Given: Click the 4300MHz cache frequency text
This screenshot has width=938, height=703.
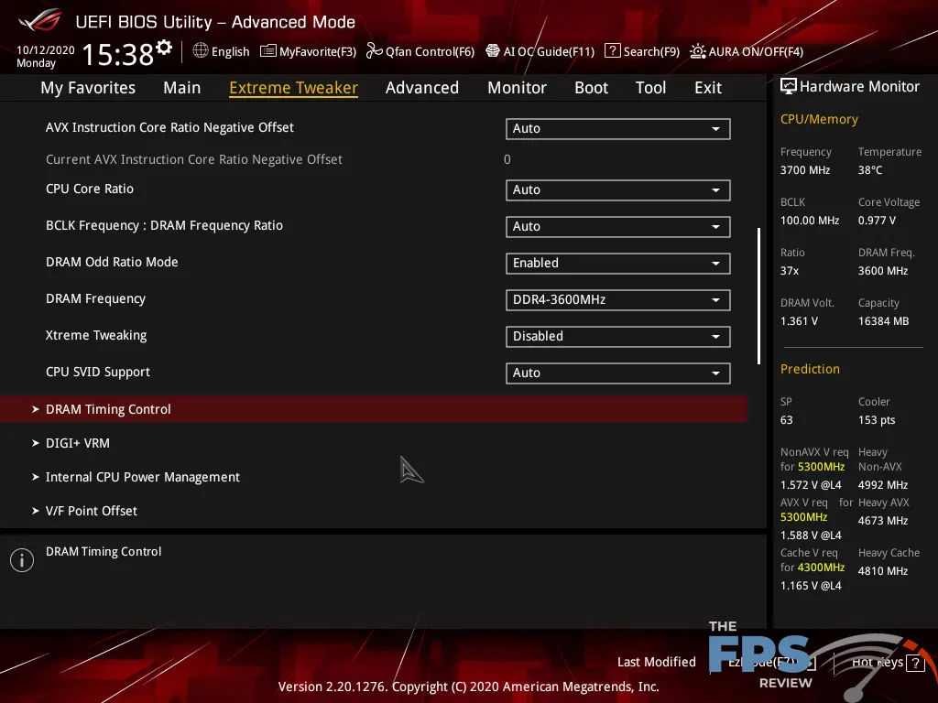Looking at the screenshot, I should (x=821, y=568).
